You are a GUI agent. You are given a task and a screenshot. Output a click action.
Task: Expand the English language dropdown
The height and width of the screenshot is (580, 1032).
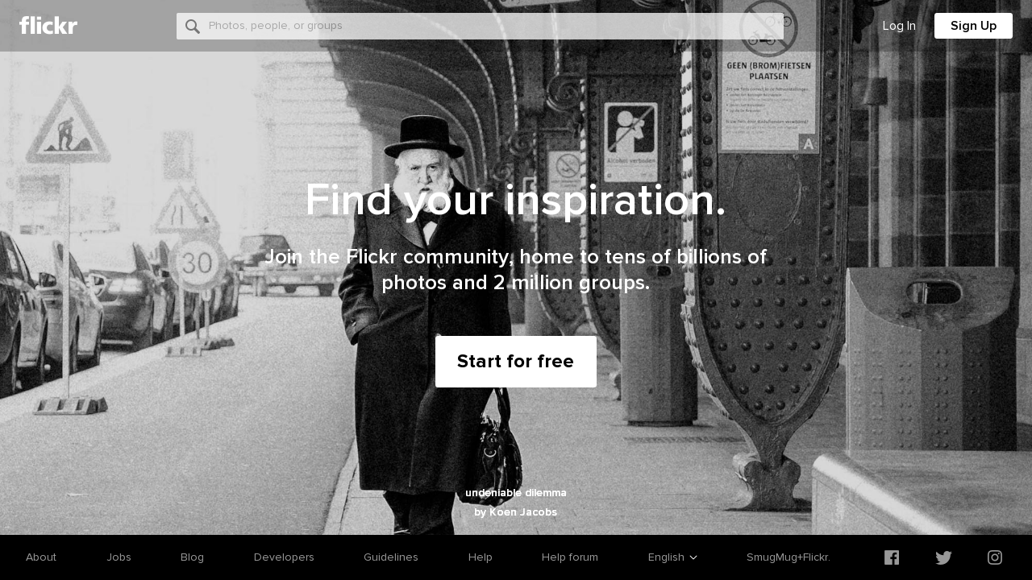[672, 557]
